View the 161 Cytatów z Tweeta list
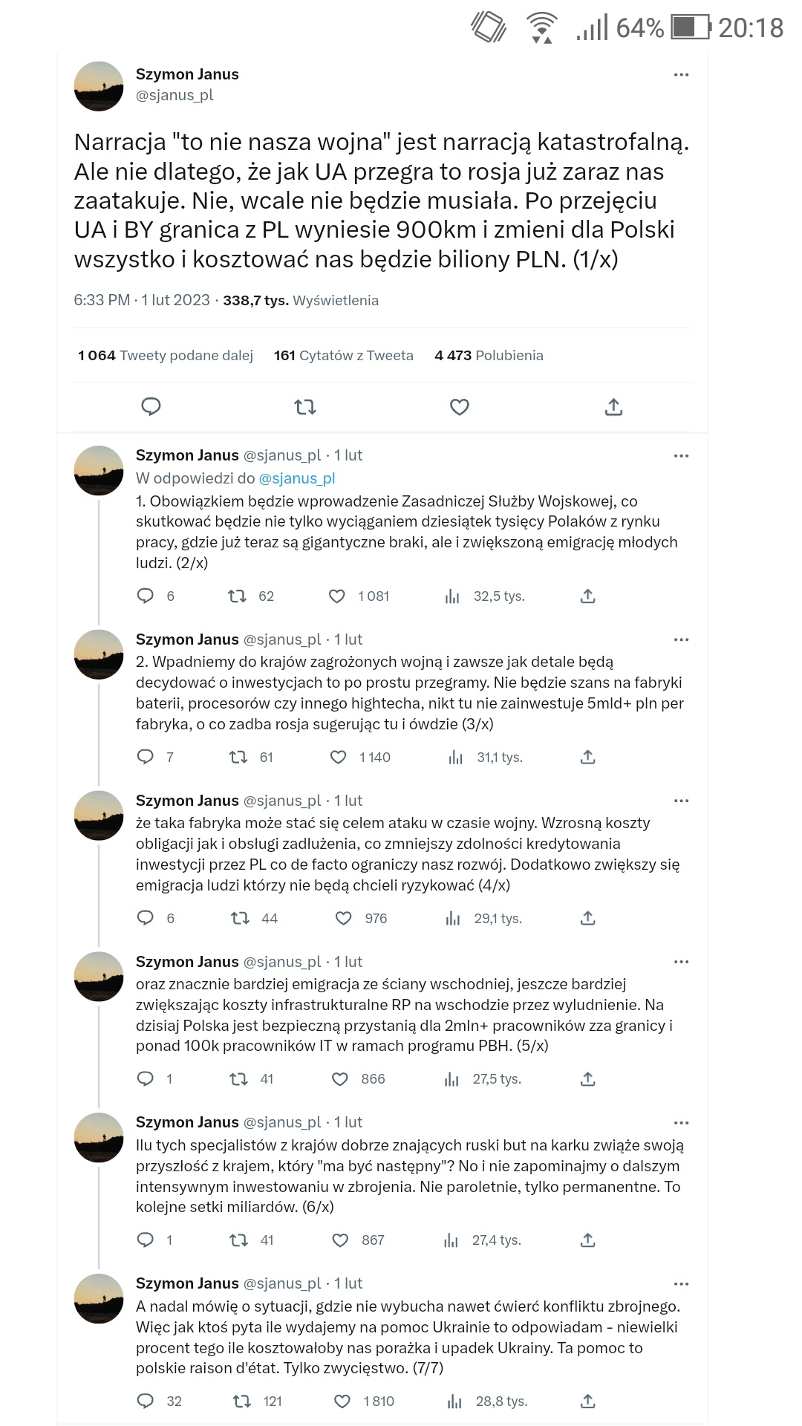The image size is (802, 1426). pos(343,356)
